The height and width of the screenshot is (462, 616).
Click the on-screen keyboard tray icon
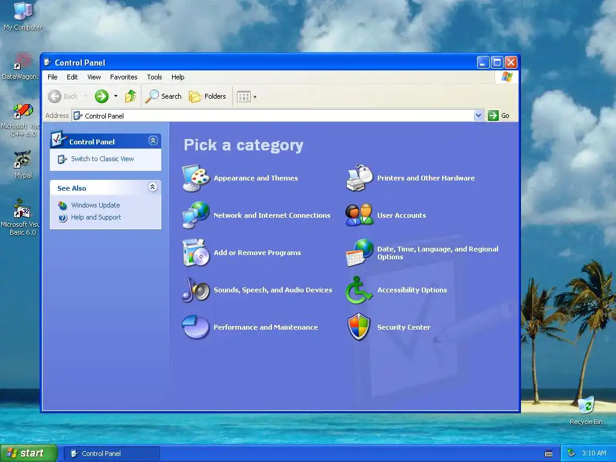[549, 454]
